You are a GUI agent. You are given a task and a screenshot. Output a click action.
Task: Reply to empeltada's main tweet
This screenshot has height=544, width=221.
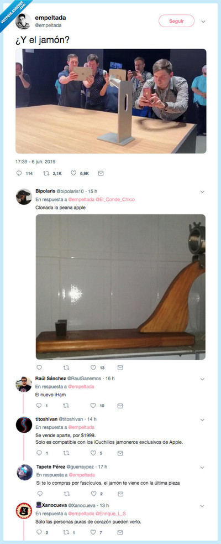coord(19,173)
